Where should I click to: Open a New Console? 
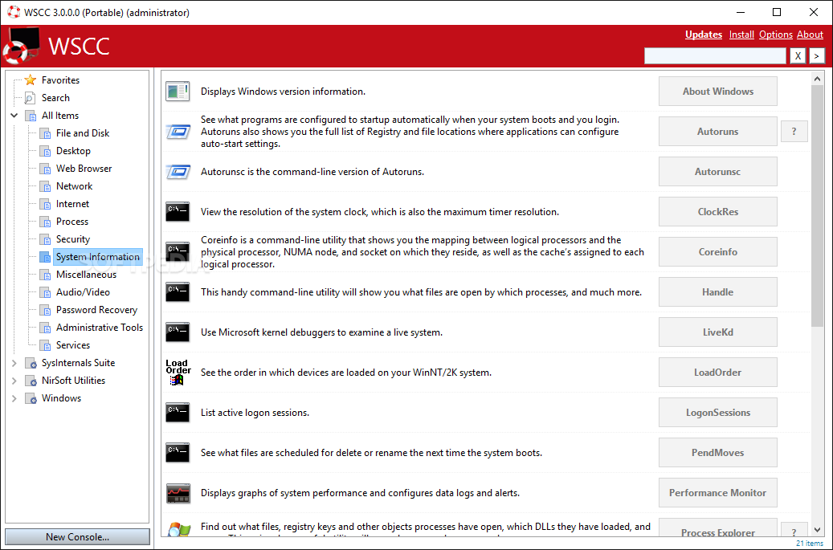(x=78, y=536)
